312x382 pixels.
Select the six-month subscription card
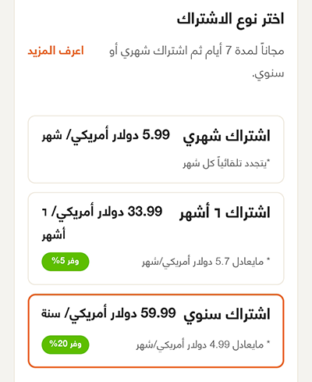156,238
